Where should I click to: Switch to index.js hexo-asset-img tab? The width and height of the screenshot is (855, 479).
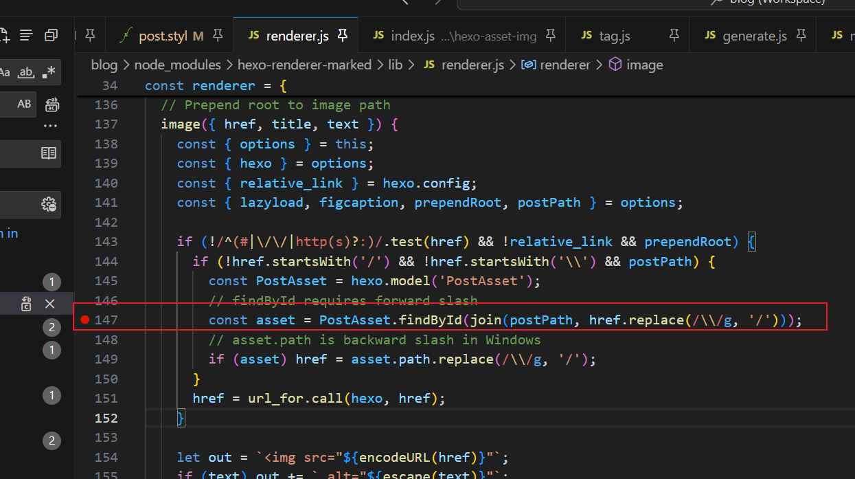coord(412,36)
